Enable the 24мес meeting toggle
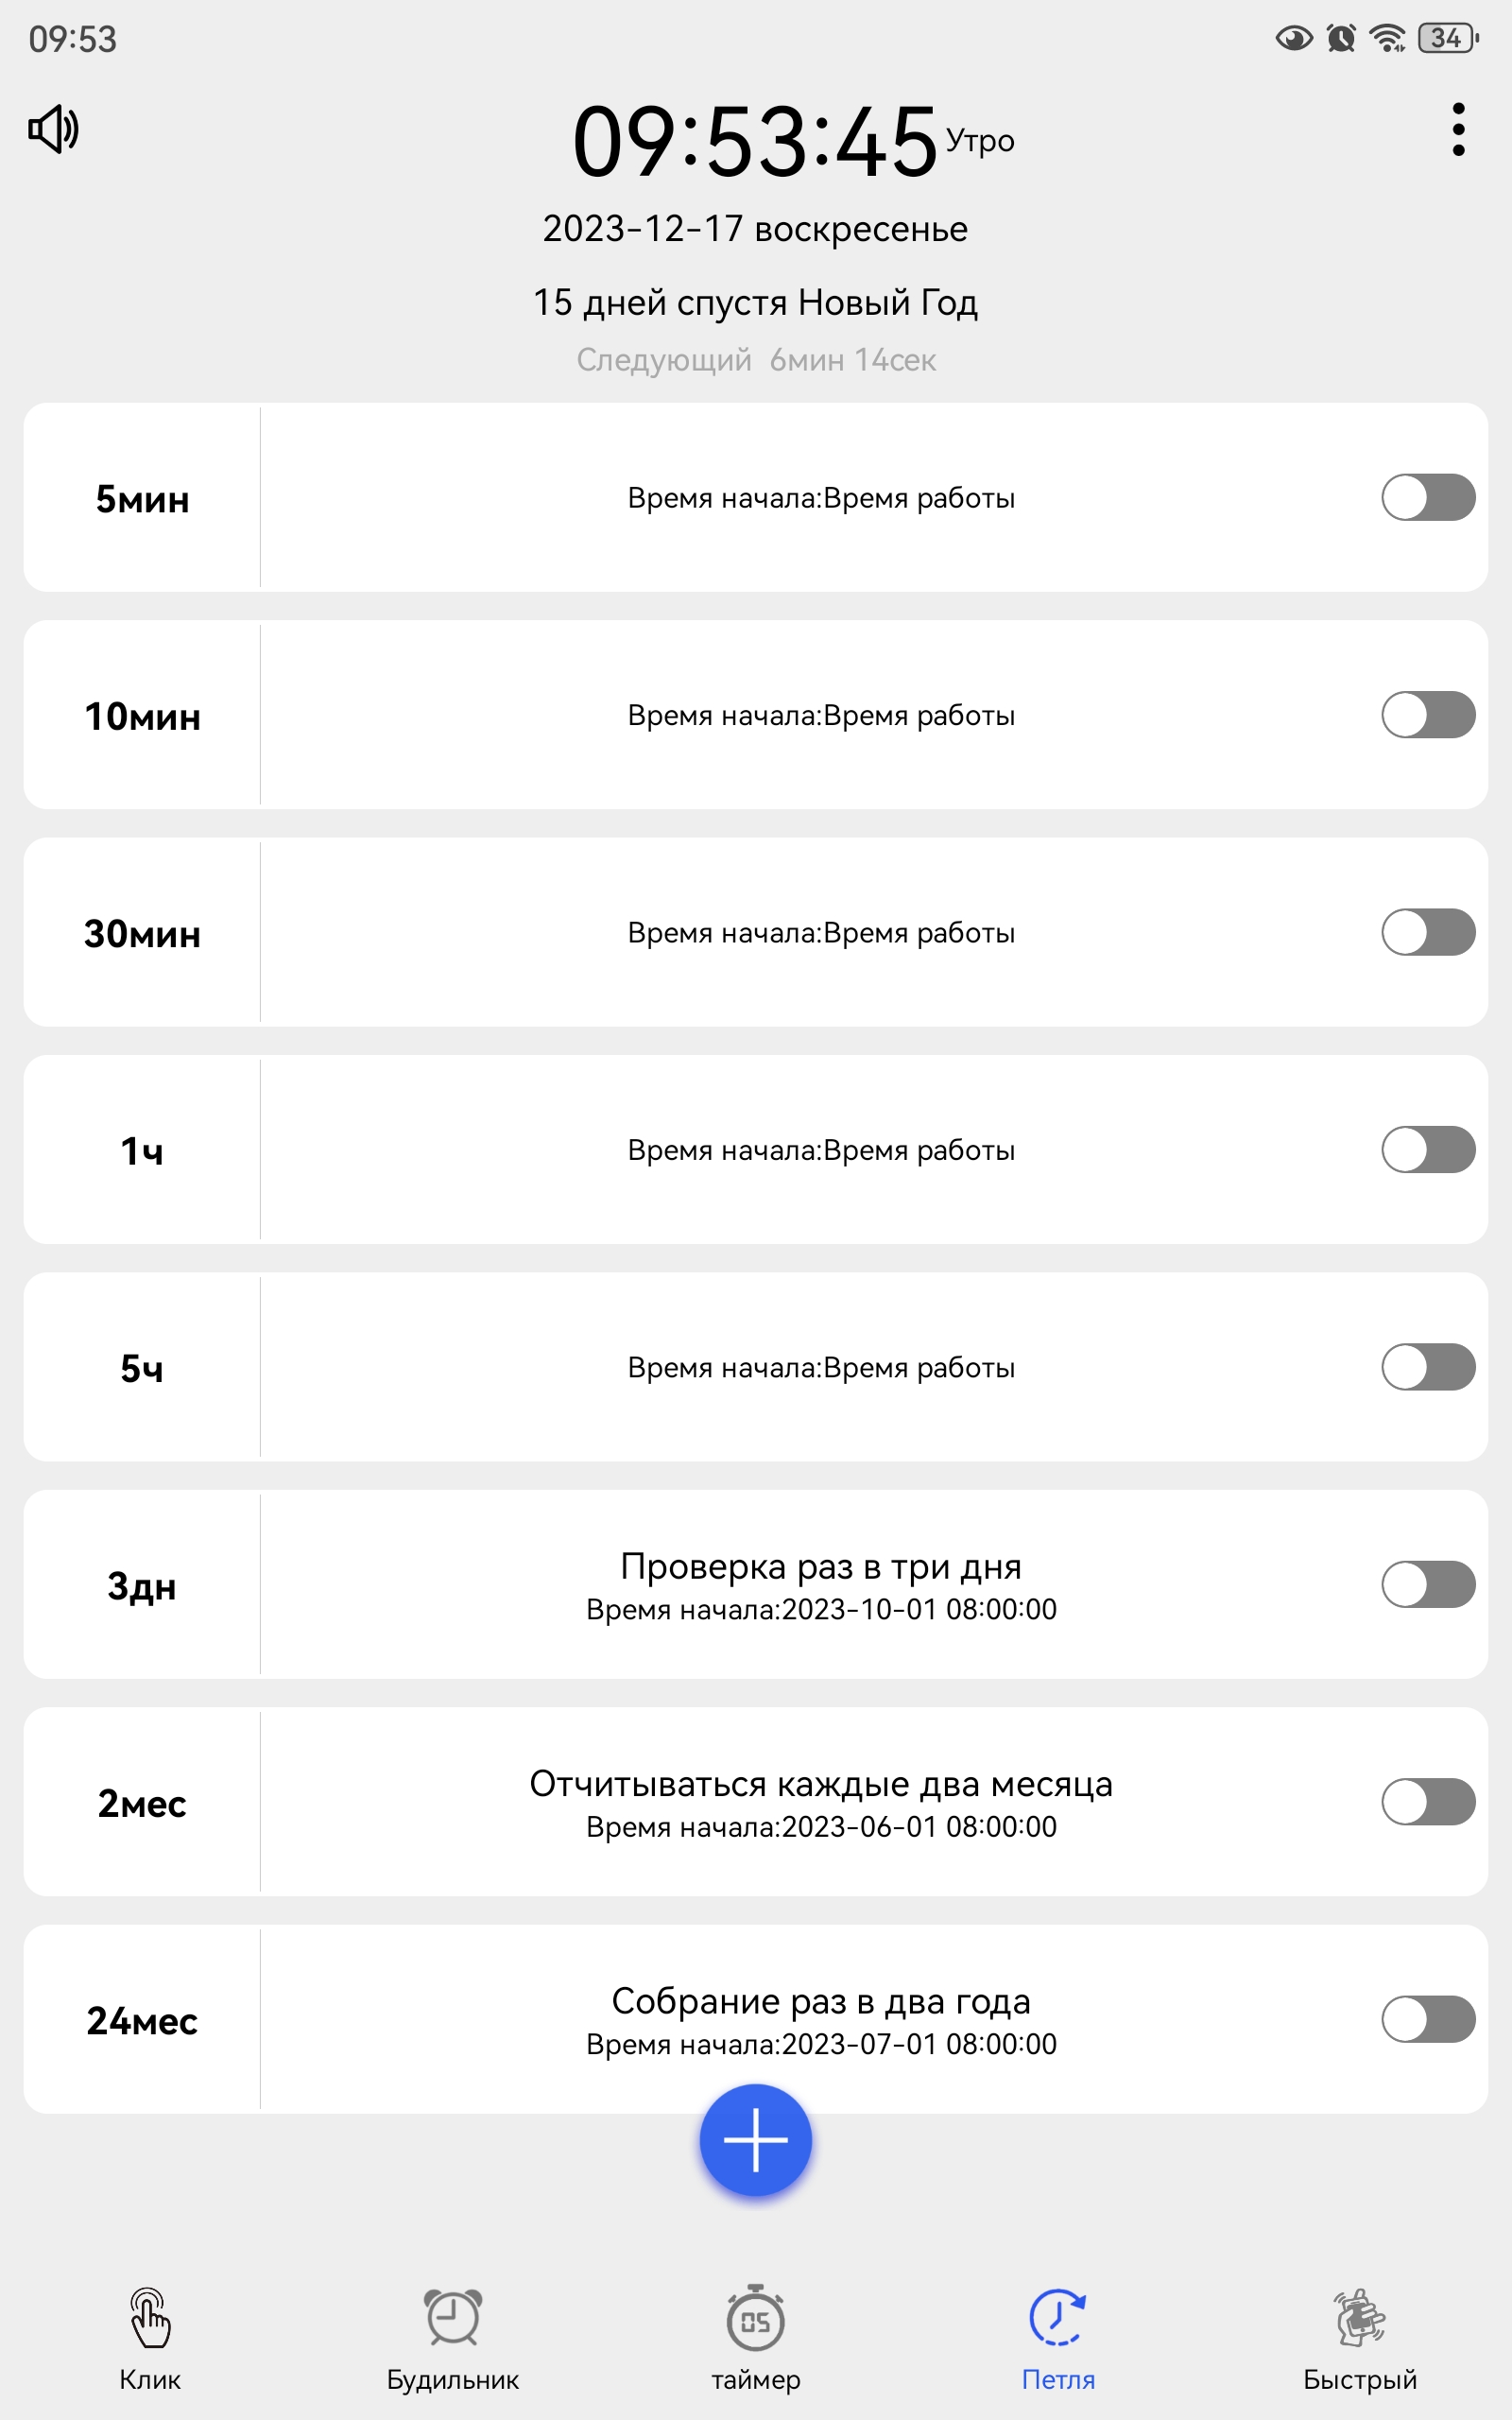The image size is (1512, 2420). pyautogui.click(x=1428, y=2019)
